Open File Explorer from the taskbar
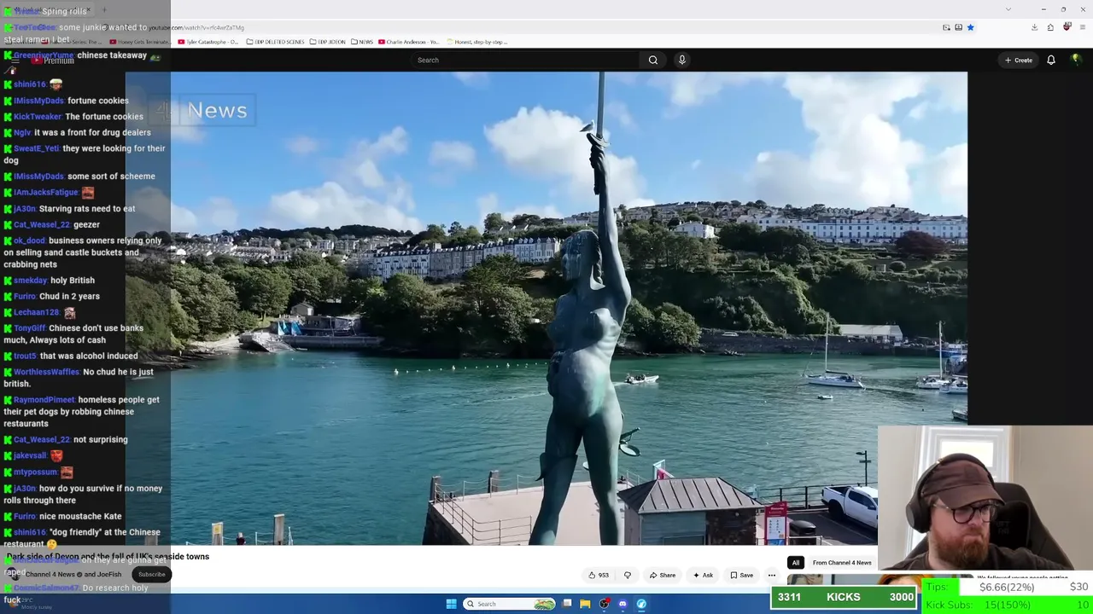Screen dimensions: 1093x614 [585, 604]
